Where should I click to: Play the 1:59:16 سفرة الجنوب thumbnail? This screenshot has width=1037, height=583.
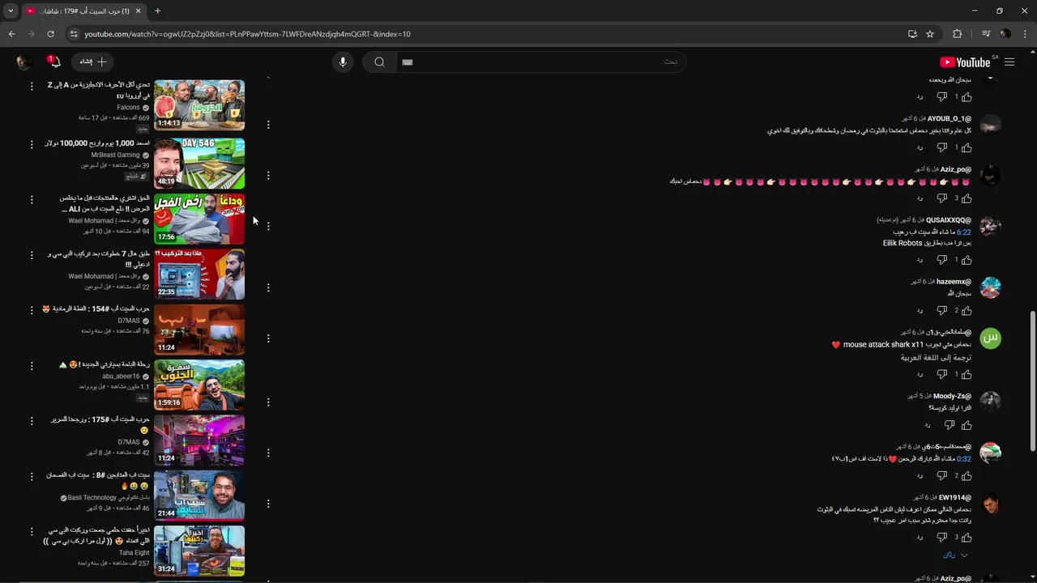click(x=199, y=385)
